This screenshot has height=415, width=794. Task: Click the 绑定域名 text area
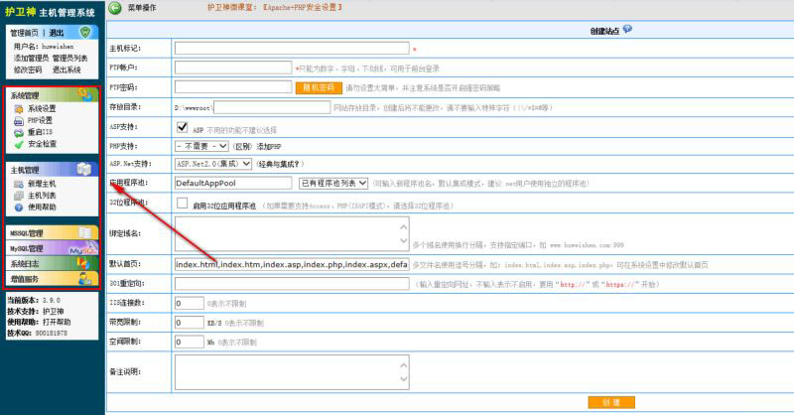pyautogui.click(x=292, y=233)
